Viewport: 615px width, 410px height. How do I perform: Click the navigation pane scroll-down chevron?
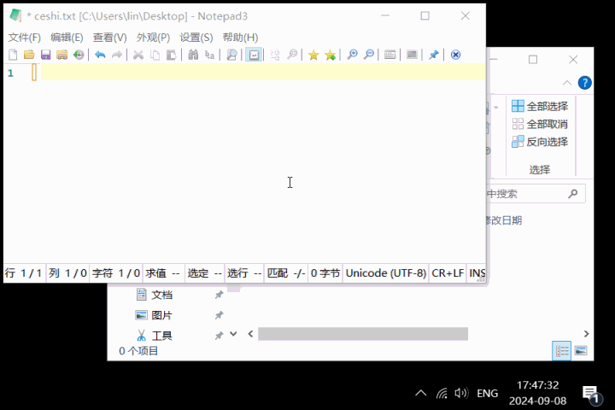click(233, 334)
